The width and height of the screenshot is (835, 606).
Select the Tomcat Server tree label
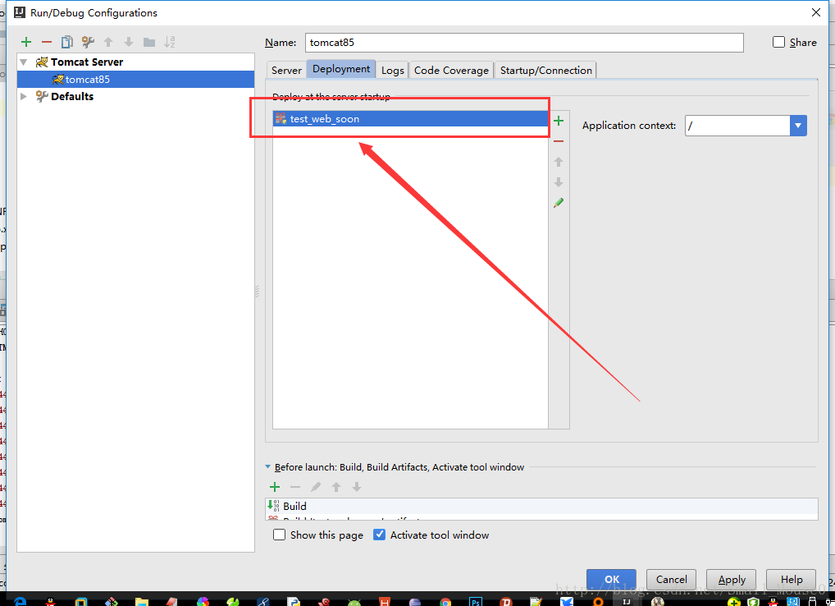coord(87,62)
